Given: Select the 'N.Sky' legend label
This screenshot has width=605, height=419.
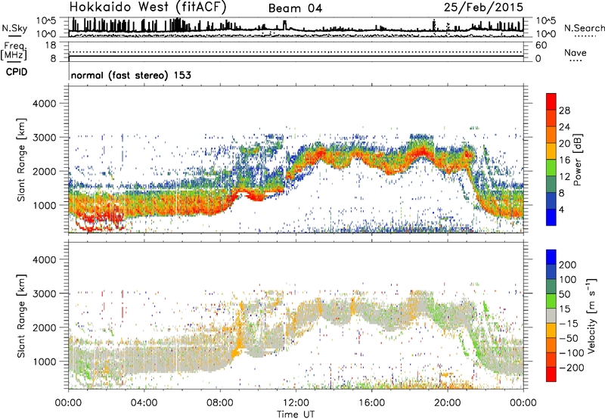Looking at the screenshot, I should (14, 28).
